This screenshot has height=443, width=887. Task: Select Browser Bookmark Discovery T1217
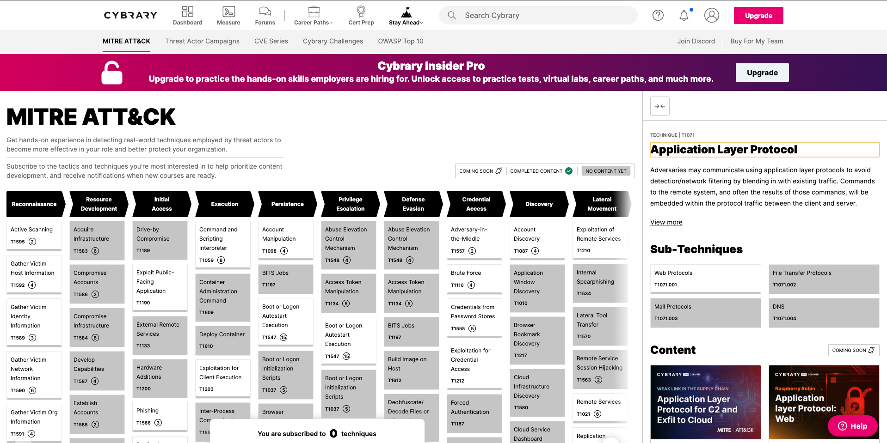pyautogui.click(x=537, y=340)
